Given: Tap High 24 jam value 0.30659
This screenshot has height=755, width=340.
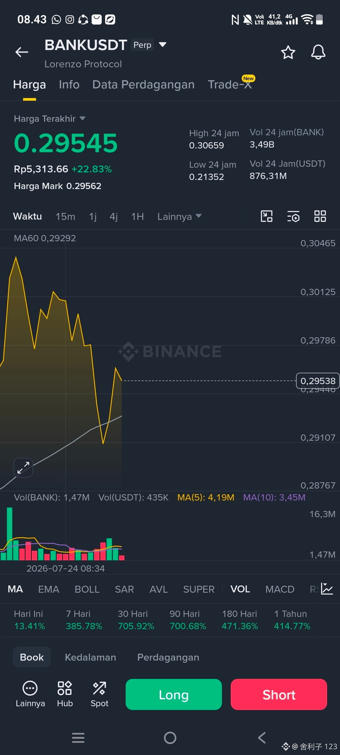Looking at the screenshot, I should tap(207, 145).
